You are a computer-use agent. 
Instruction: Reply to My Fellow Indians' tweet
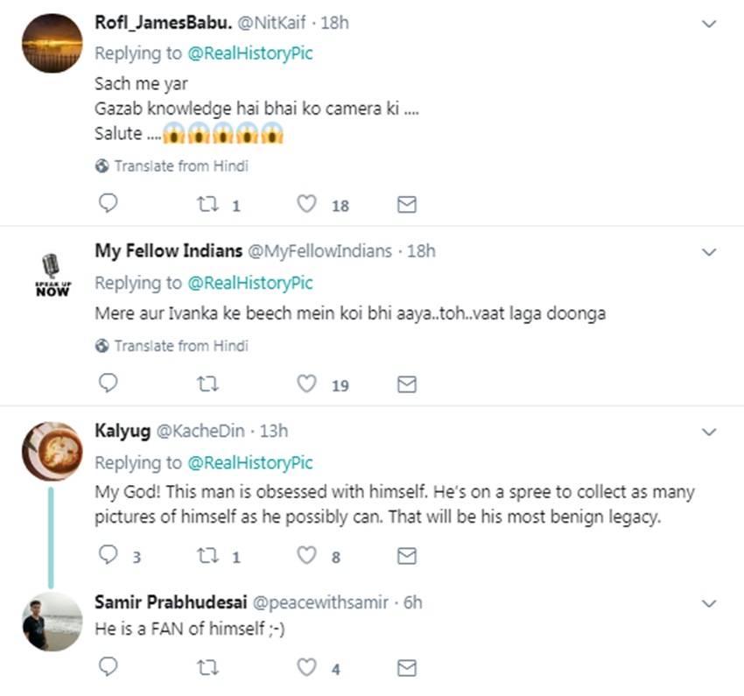click(x=107, y=384)
